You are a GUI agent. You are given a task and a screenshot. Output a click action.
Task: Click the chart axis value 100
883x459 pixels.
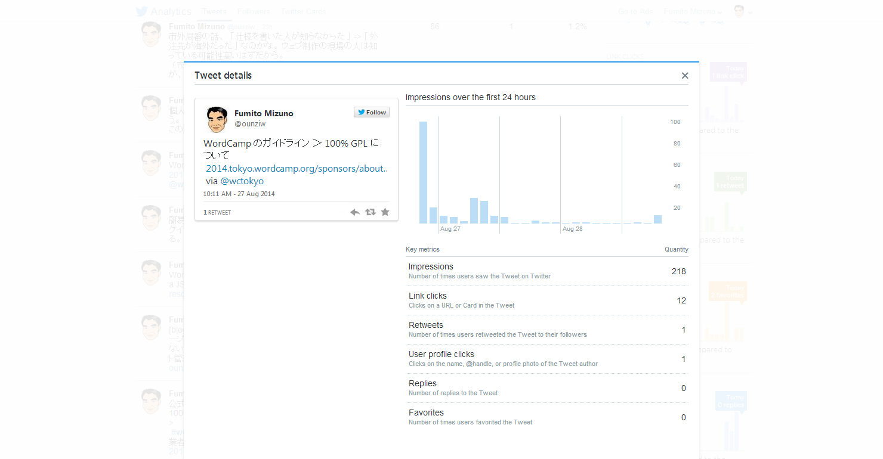[675, 122]
